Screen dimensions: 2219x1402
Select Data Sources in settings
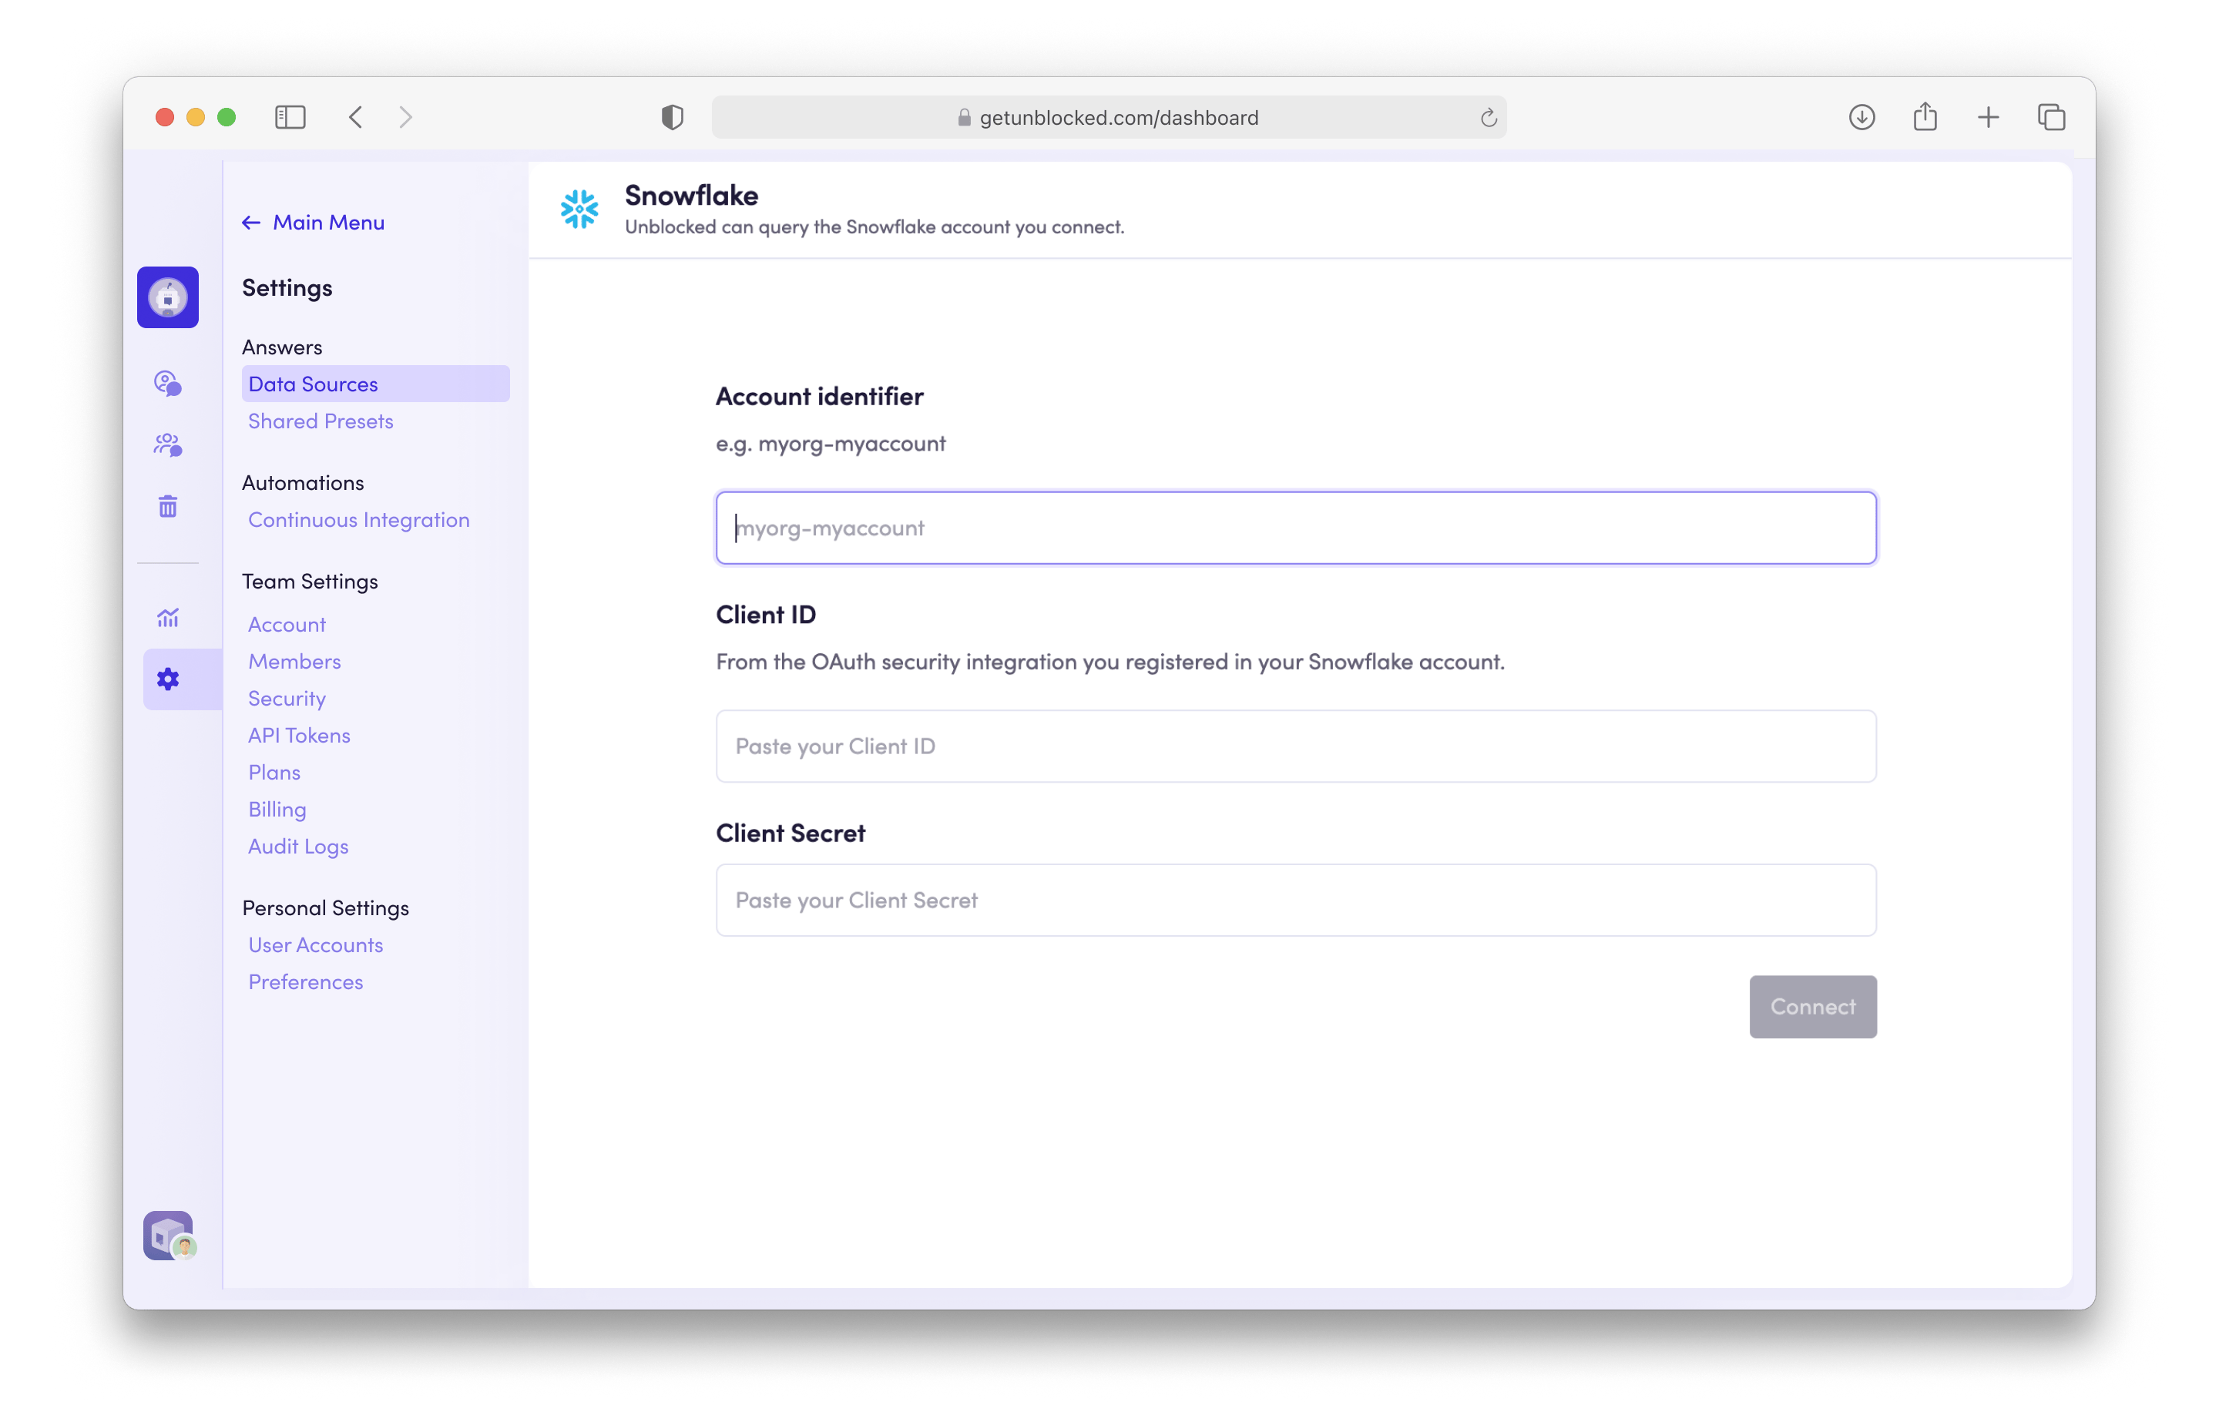(x=375, y=384)
